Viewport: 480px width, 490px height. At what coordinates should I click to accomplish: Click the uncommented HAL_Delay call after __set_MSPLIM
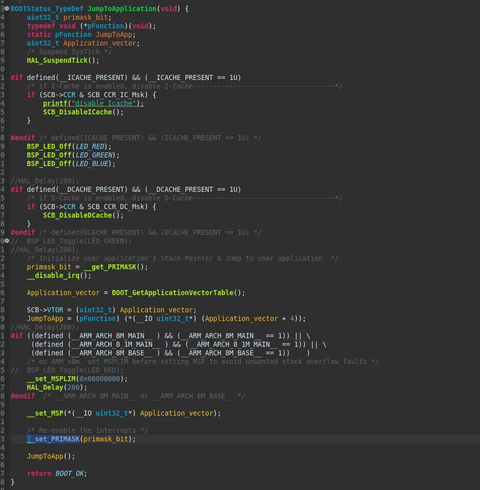point(45,388)
